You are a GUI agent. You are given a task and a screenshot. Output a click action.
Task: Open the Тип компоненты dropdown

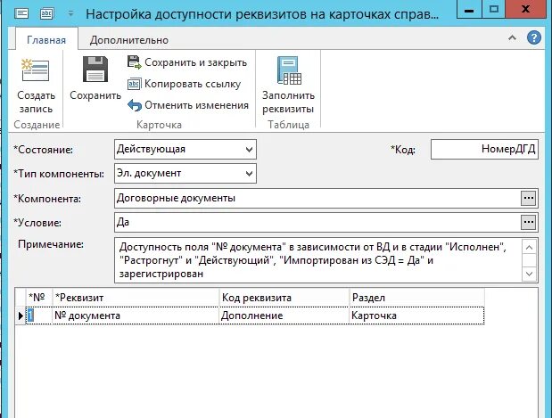249,174
